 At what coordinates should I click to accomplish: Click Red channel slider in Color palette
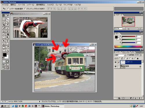point(128,37)
